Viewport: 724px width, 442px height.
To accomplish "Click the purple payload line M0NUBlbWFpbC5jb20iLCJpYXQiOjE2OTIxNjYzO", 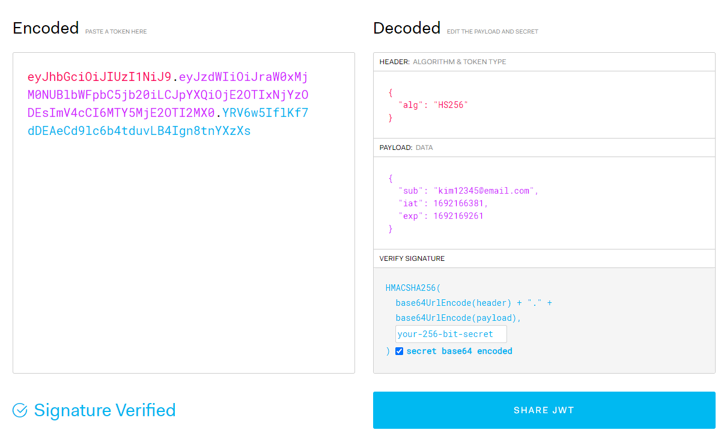I will point(168,95).
